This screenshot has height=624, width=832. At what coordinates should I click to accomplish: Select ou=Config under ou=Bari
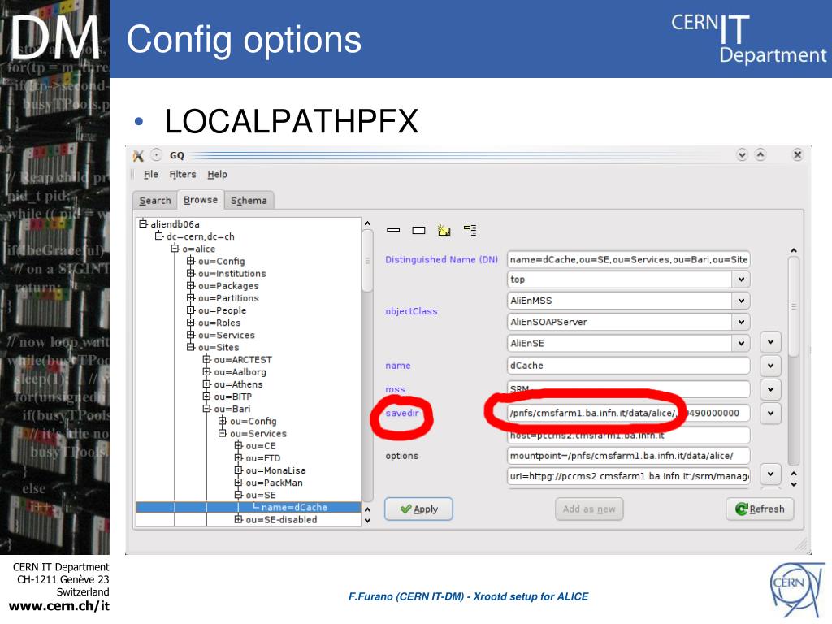click(253, 421)
